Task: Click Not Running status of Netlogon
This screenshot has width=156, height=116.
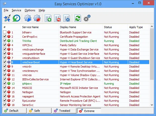Action: pos(111,92)
